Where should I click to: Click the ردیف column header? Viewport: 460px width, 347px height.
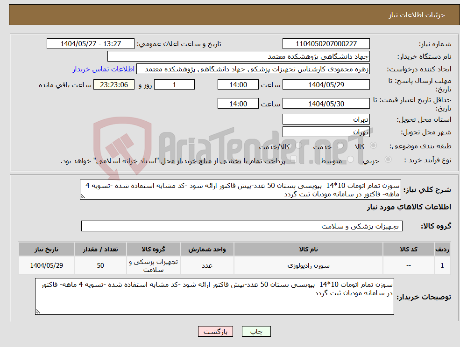[x=442, y=250]
